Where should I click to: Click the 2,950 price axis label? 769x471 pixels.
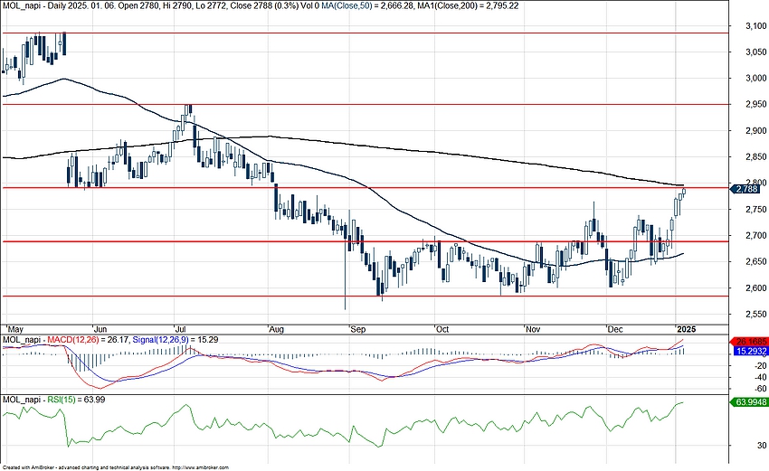755,104
